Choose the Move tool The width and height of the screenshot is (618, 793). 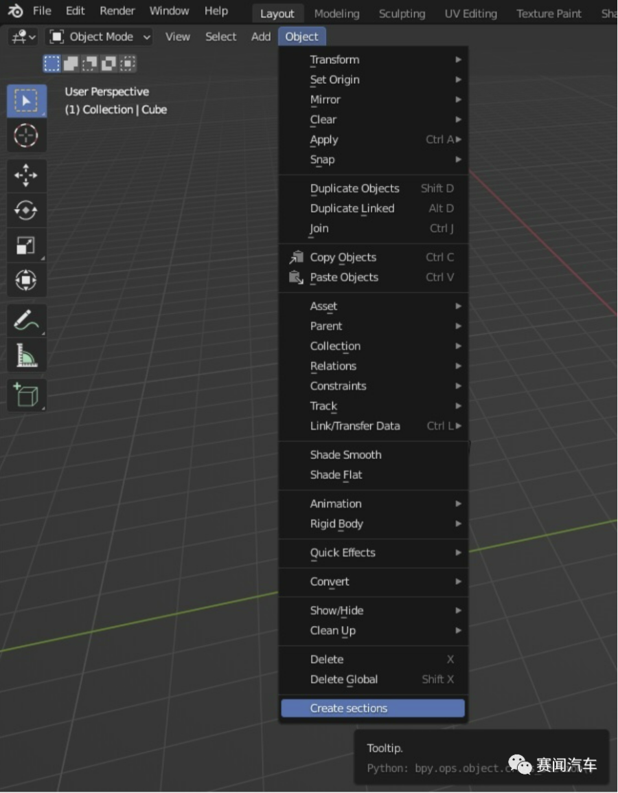pyautogui.click(x=26, y=175)
